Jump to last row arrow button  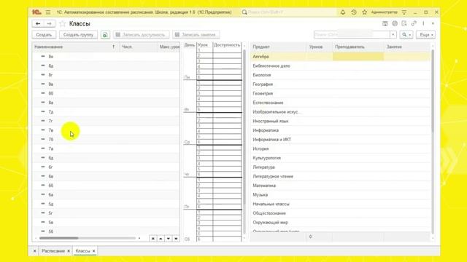click(176, 239)
